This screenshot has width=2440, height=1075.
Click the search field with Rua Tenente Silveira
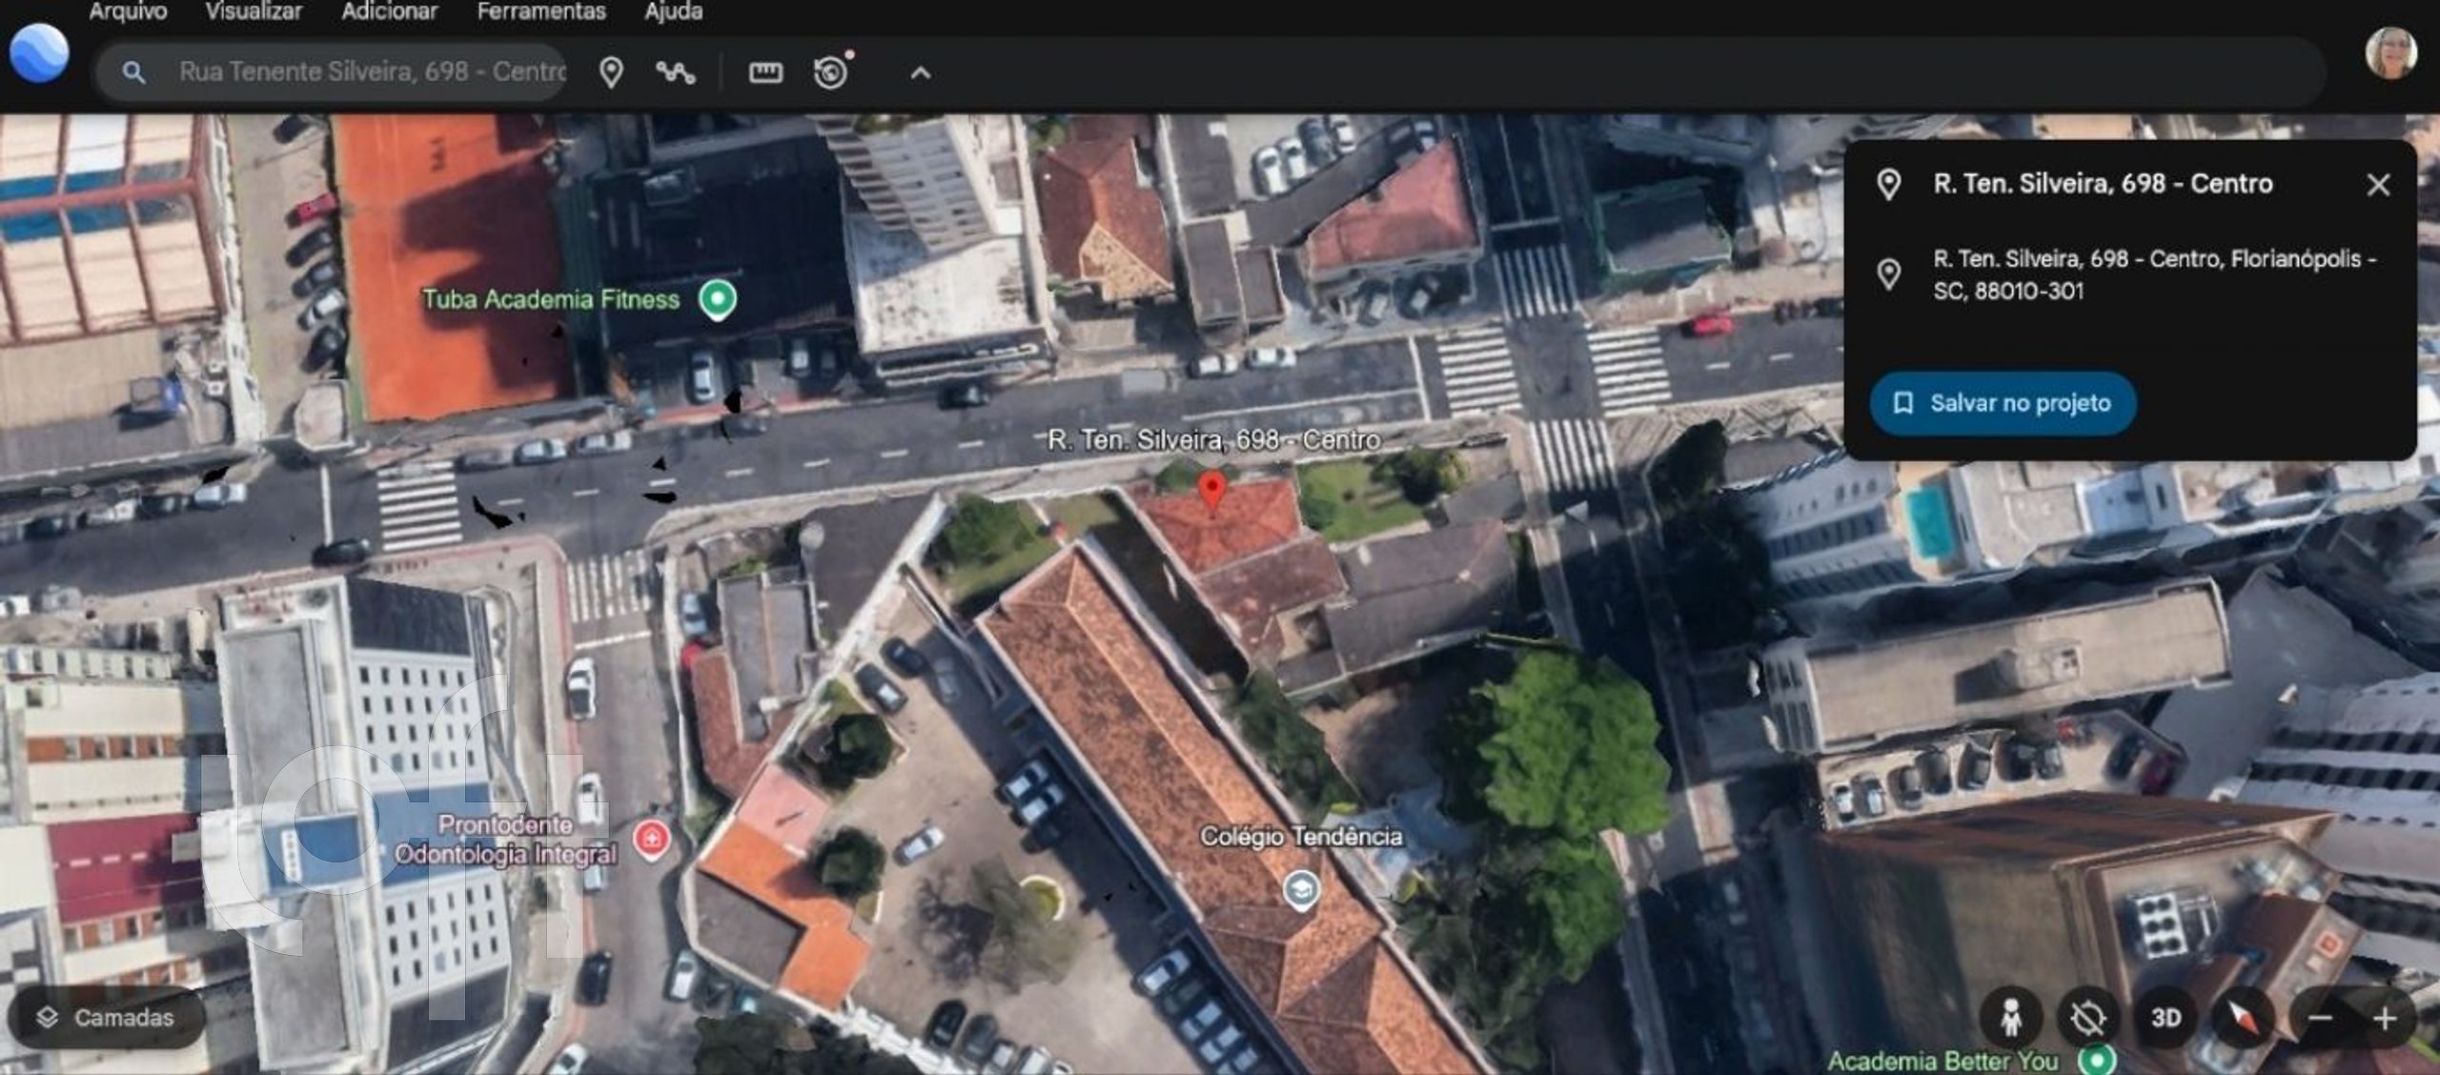(372, 72)
